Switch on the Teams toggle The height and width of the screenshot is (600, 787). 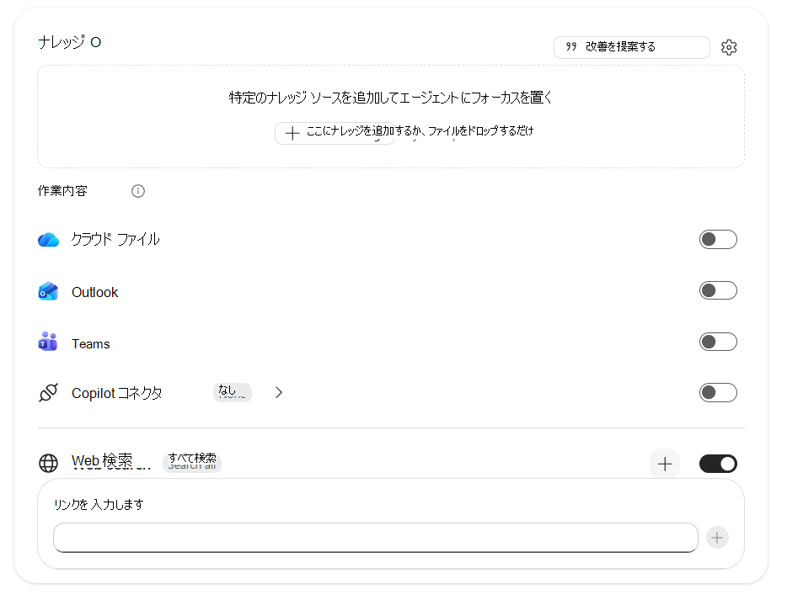pyautogui.click(x=718, y=342)
